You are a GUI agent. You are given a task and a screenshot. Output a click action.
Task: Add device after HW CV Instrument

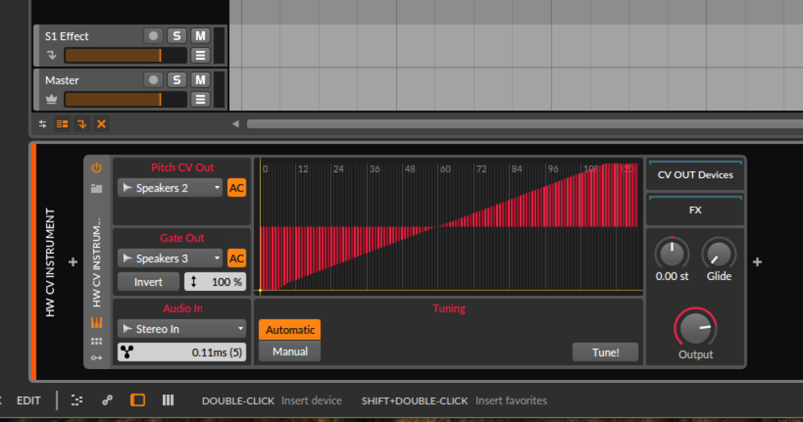[x=758, y=262]
